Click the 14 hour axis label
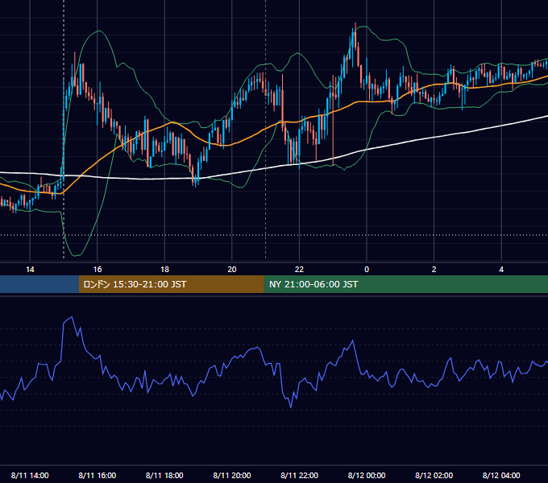Image resolution: width=548 pixels, height=483 pixels. click(x=30, y=270)
